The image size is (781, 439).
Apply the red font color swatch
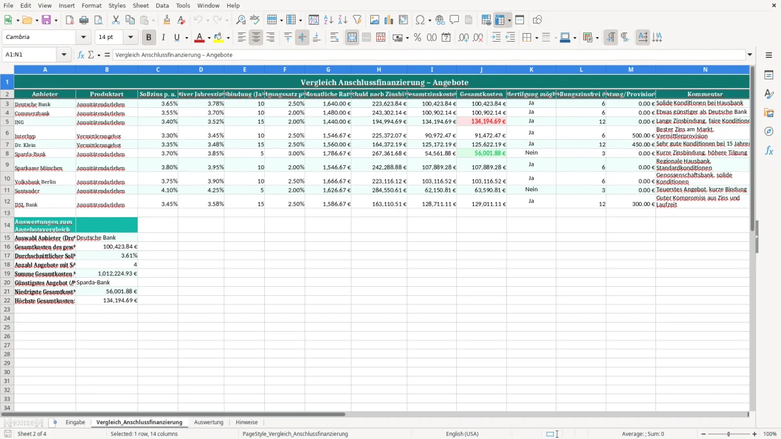(199, 38)
